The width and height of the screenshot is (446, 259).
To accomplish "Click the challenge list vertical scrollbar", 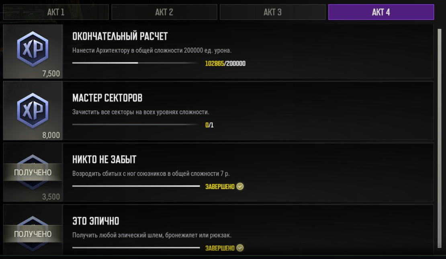I will click(439, 137).
